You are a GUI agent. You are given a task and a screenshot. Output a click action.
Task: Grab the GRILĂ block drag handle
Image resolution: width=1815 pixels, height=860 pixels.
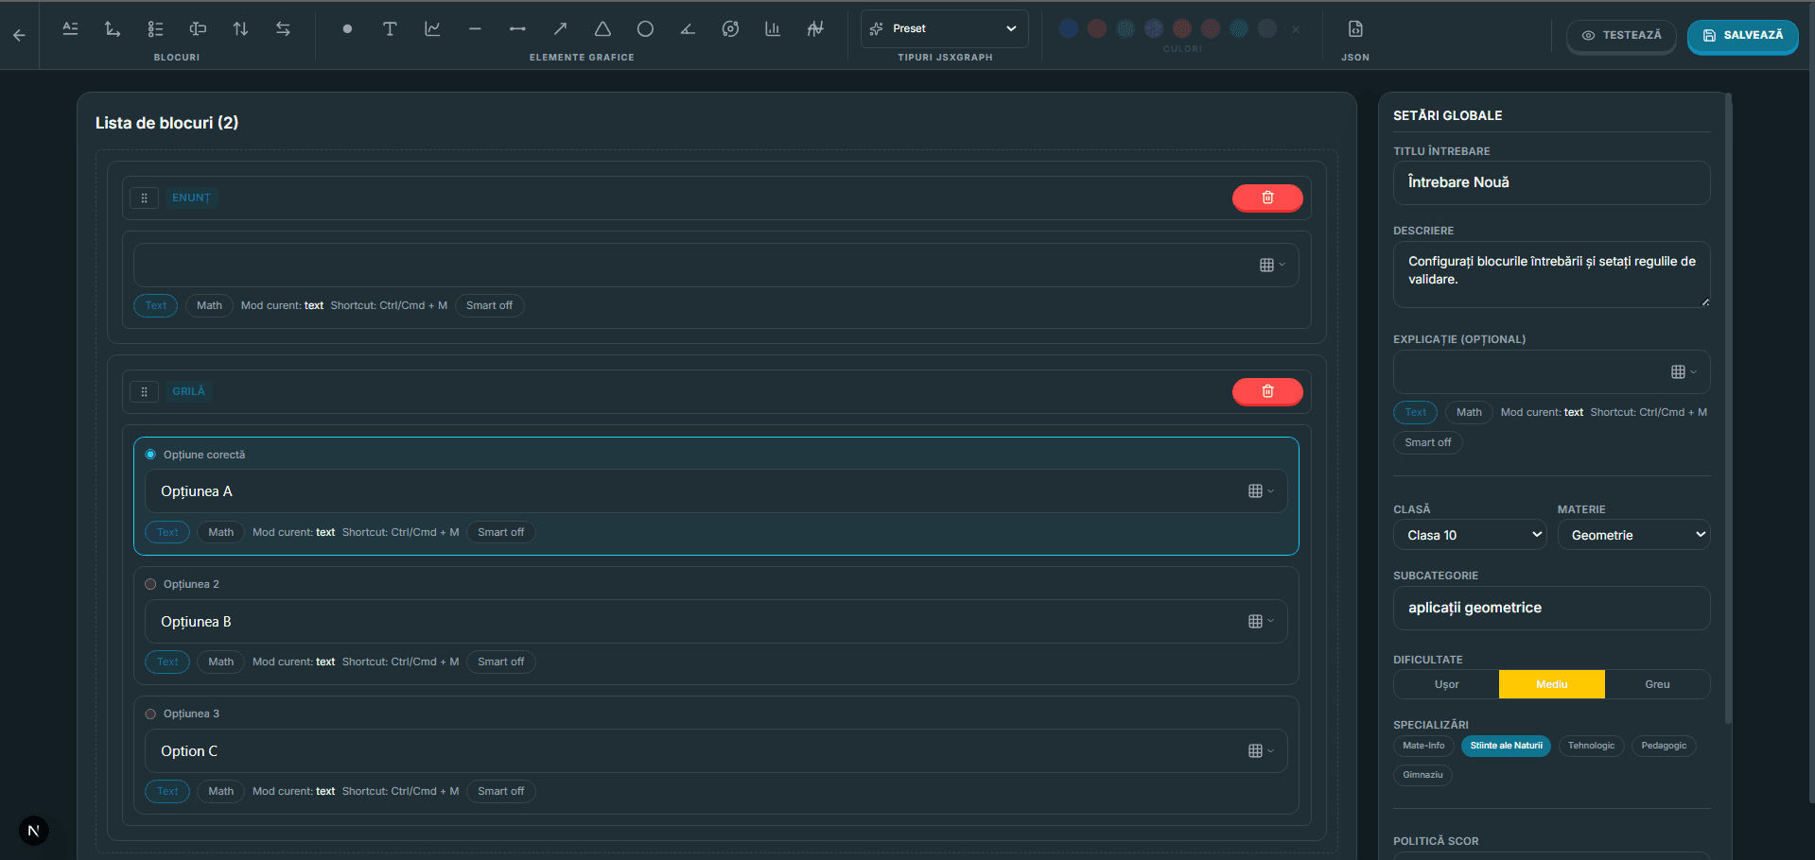[x=144, y=391]
